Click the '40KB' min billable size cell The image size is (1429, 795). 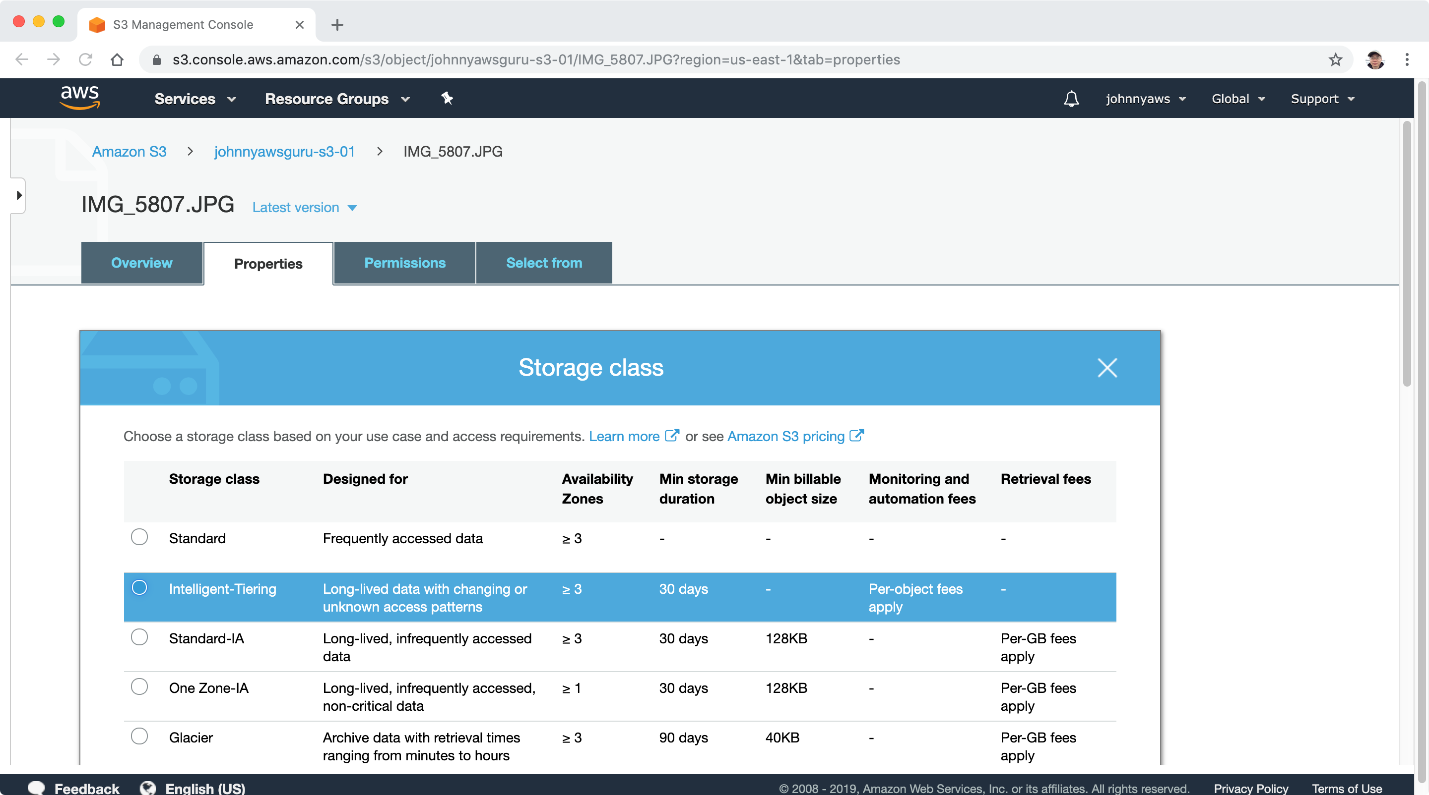[782, 738]
